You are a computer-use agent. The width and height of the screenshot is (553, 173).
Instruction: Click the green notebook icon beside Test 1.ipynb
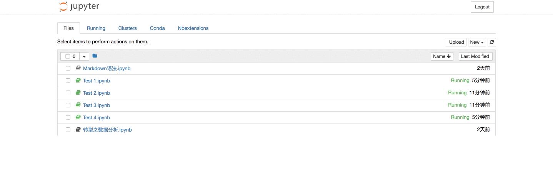[x=78, y=81]
